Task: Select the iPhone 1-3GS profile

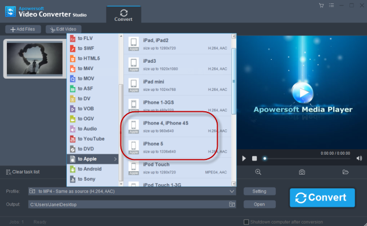Action: coord(178,106)
